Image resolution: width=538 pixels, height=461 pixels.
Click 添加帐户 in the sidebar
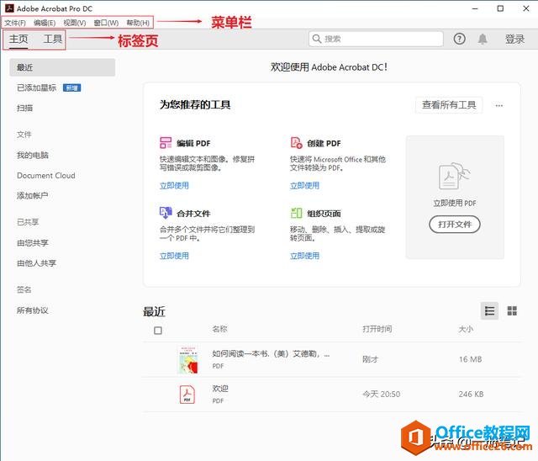coord(32,196)
